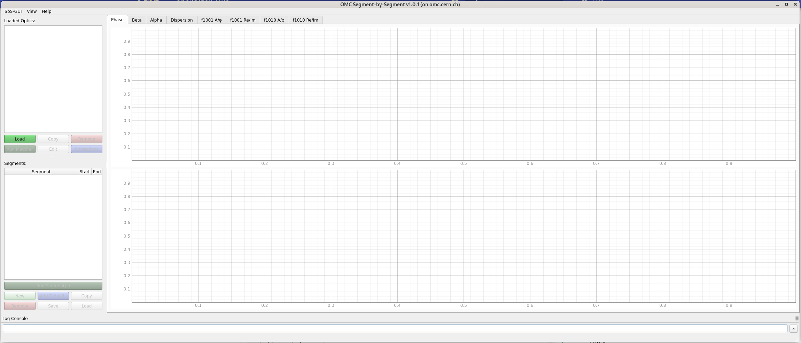Switch to the Beta tab
801x343 pixels.
click(x=137, y=20)
